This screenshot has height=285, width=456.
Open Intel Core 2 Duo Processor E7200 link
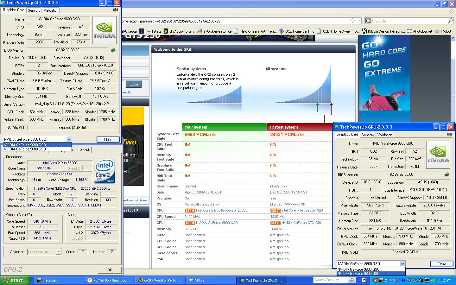coord(222,210)
